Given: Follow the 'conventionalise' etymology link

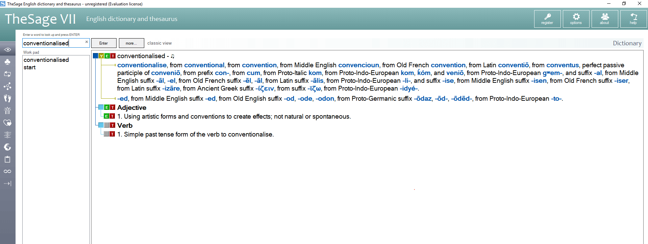Looking at the screenshot, I should pyautogui.click(x=142, y=65).
